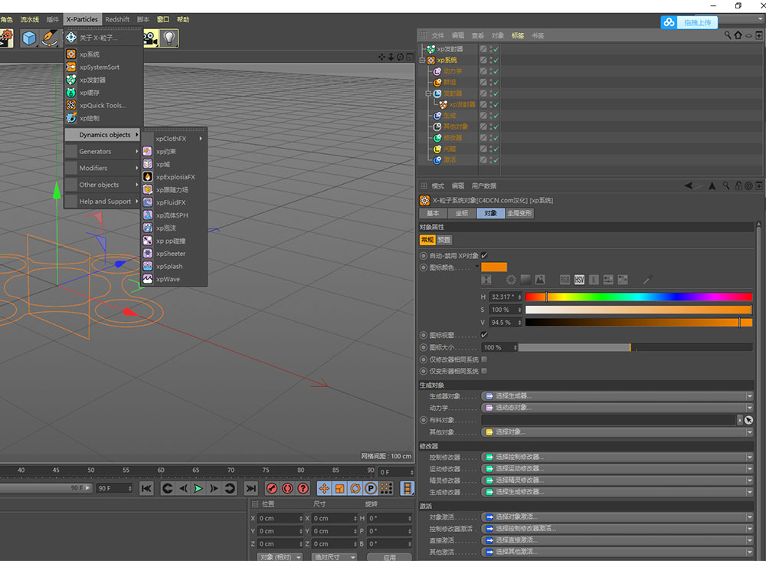Screen dimensions: 766x561
Task: Click the xpQuick Tools icon
Action: (70, 105)
